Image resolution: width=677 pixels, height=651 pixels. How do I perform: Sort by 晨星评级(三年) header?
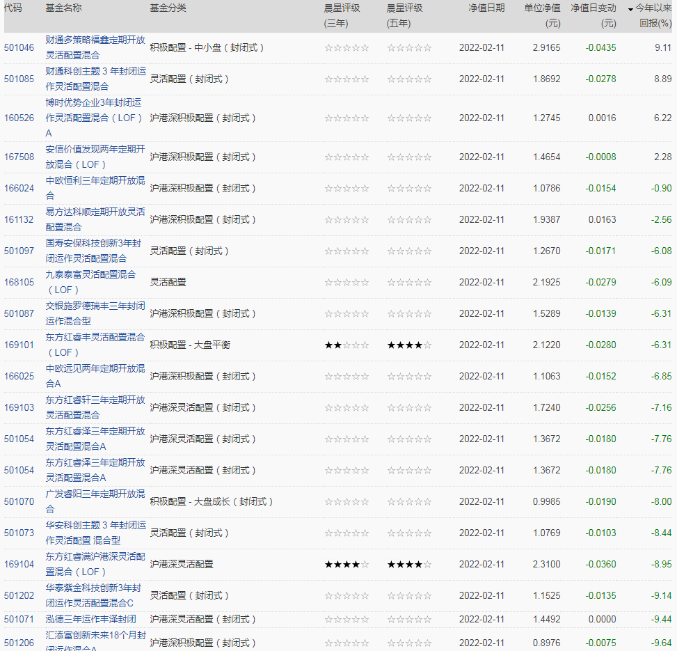[342, 15]
